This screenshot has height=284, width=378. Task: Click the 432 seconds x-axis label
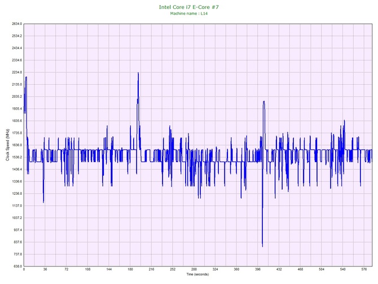click(x=279, y=269)
